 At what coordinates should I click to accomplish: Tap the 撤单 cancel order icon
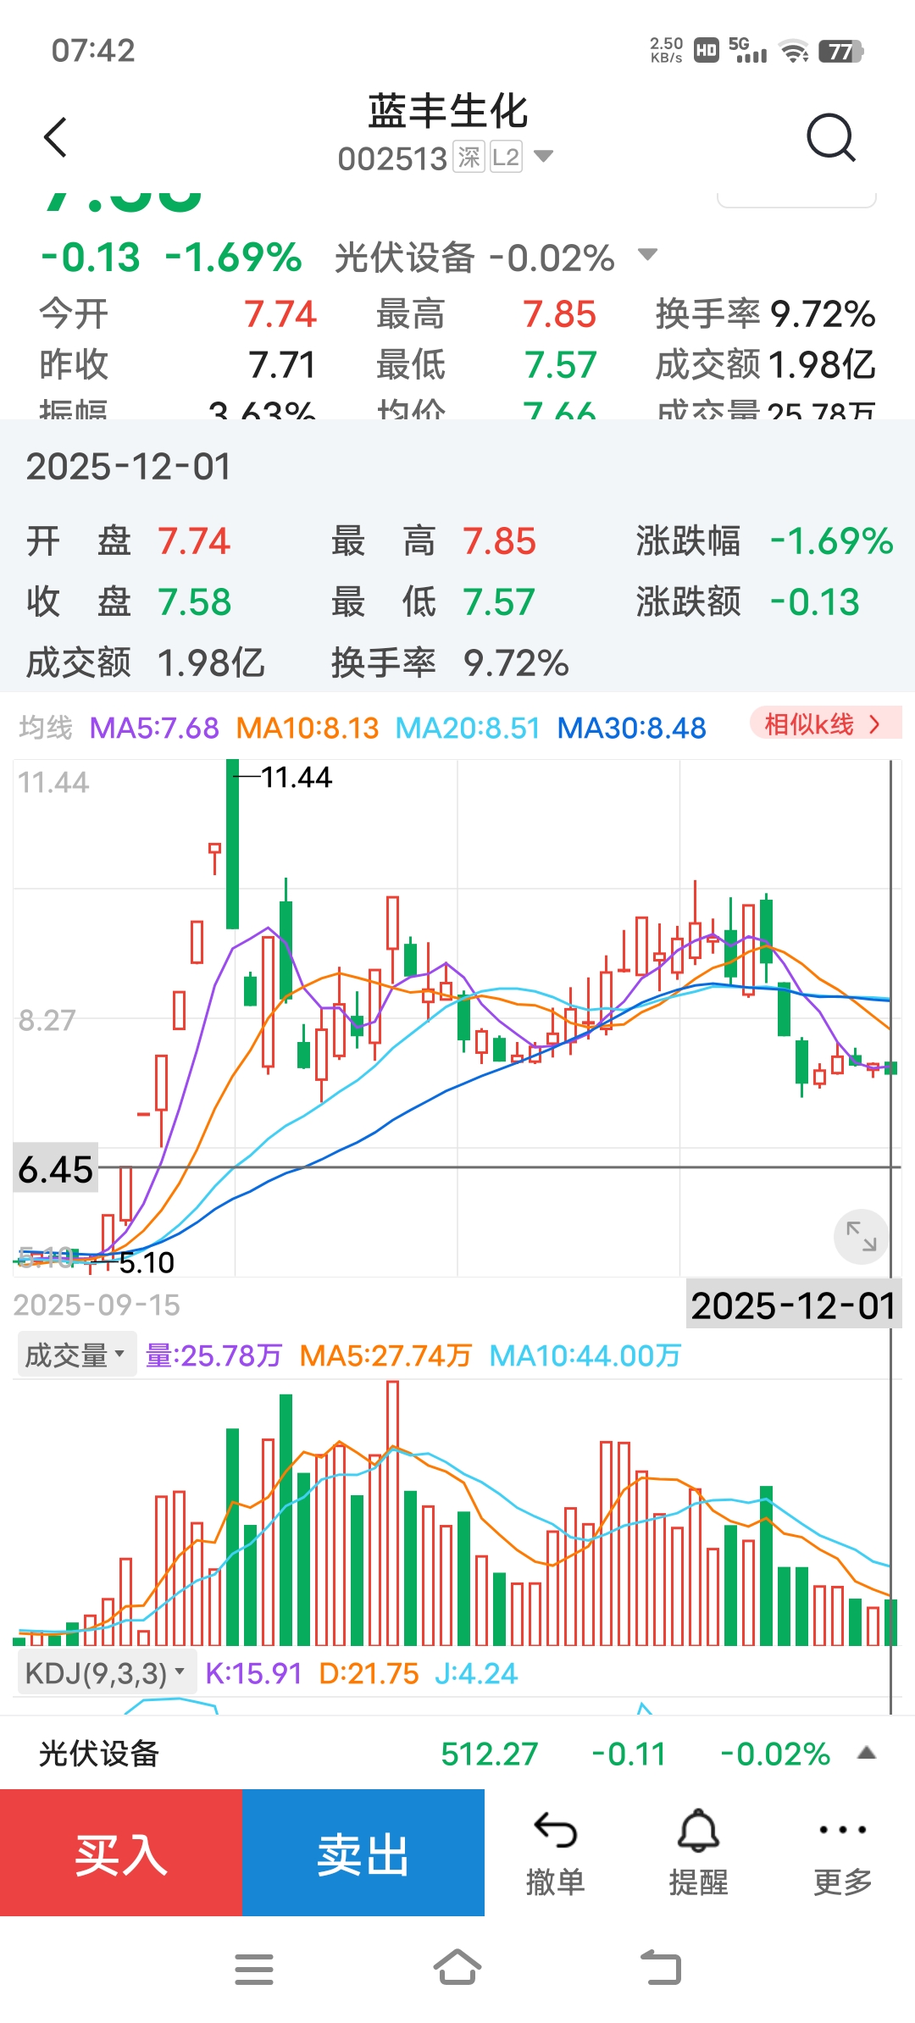pos(556,1832)
